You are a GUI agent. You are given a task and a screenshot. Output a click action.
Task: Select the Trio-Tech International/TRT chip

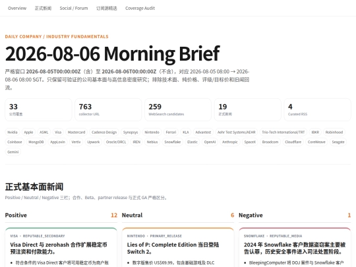[283, 132]
